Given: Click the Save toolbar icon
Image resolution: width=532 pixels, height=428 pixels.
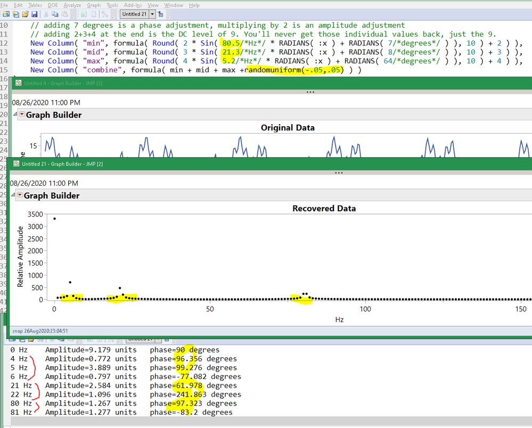Looking at the screenshot, I should pos(35,14).
